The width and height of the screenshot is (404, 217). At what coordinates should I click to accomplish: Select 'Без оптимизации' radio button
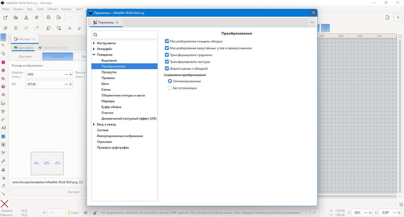[x=170, y=88]
